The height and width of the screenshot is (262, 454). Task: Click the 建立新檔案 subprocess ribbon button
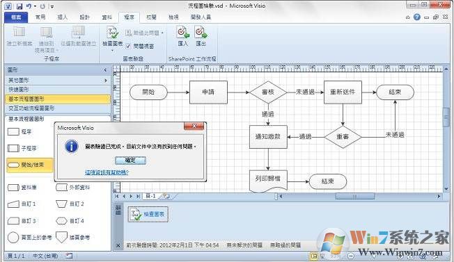(x=19, y=36)
